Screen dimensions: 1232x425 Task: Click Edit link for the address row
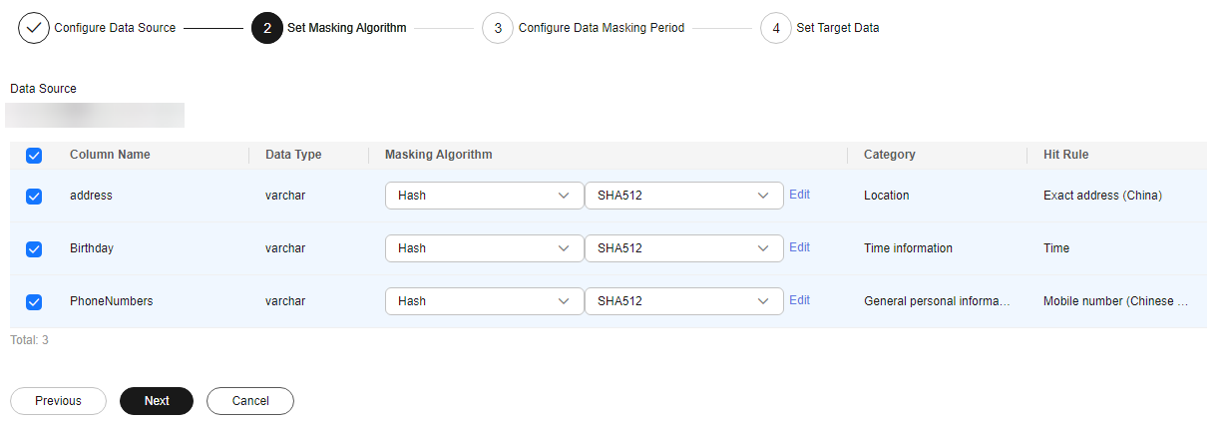click(x=799, y=195)
